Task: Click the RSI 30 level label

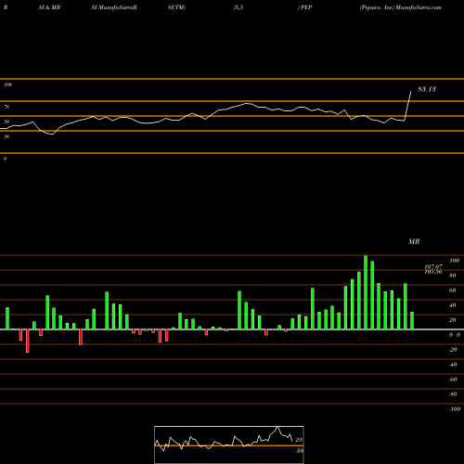Action: [6, 136]
